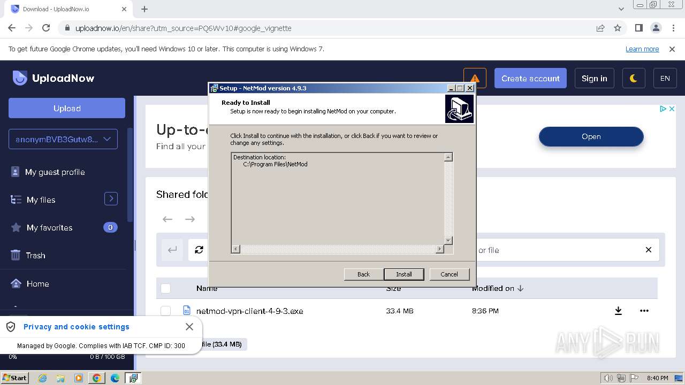Image resolution: width=685 pixels, height=385 pixels.
Task: Toggle dark mode with the moon icon
Action: (634, 79)
